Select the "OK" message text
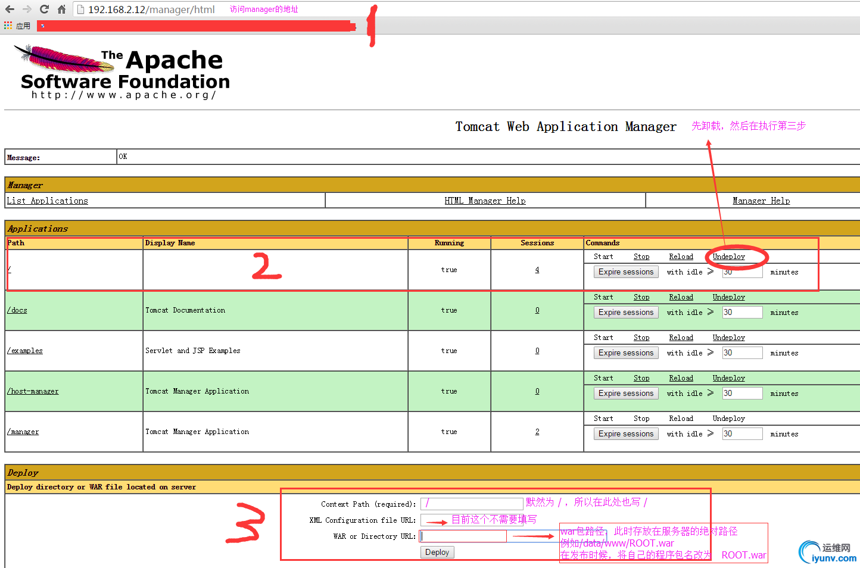The width and height of the screenshot is (860, 568). [123, 157]
